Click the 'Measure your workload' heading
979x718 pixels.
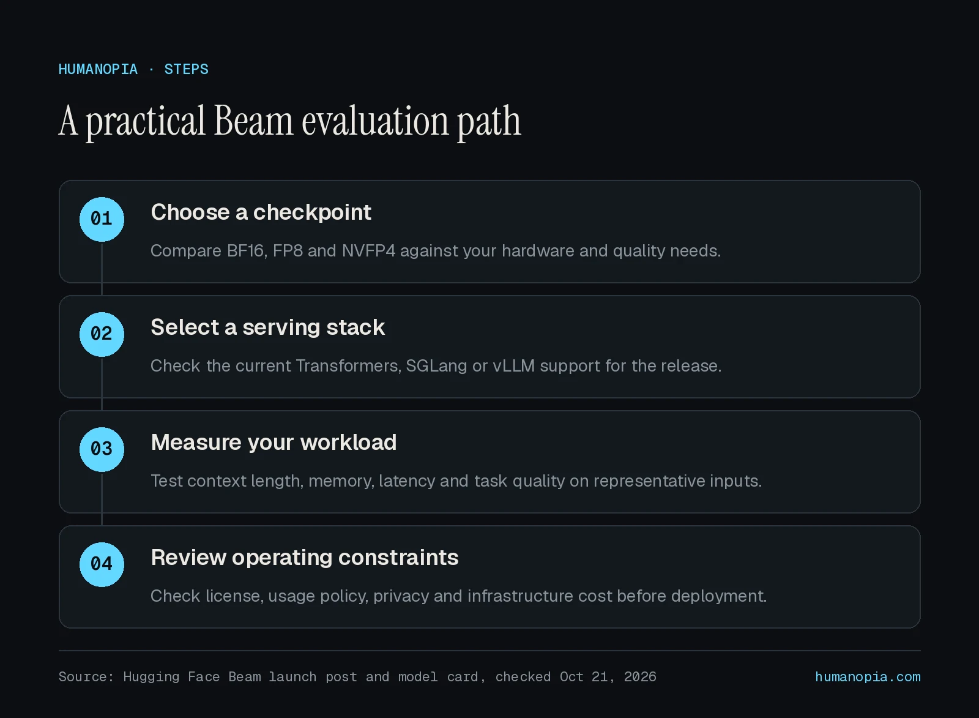pyautogui.click(x=274, y=443)
